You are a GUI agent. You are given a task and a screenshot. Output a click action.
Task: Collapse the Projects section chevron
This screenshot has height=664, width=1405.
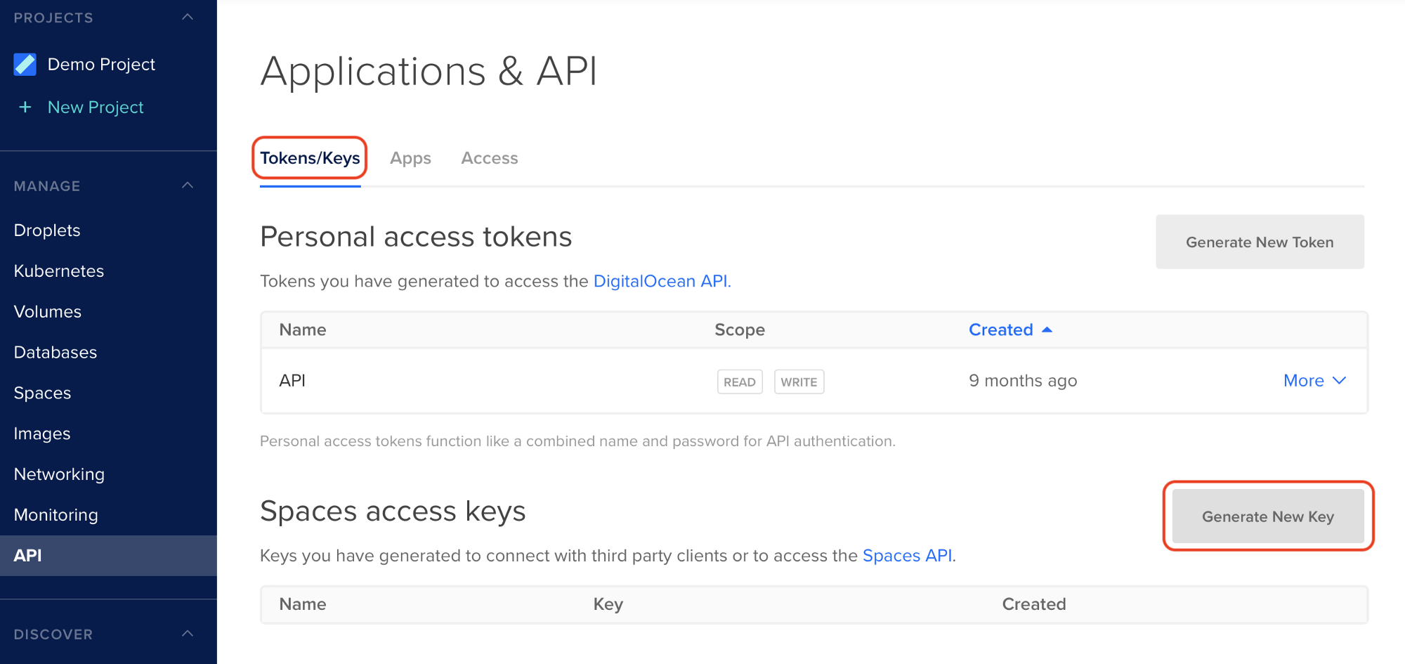[188, 17]
